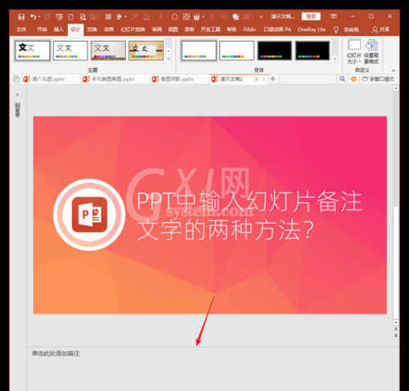409x391 pixels.
Task: Click the 共享 share button
Action: pos(381,29)
